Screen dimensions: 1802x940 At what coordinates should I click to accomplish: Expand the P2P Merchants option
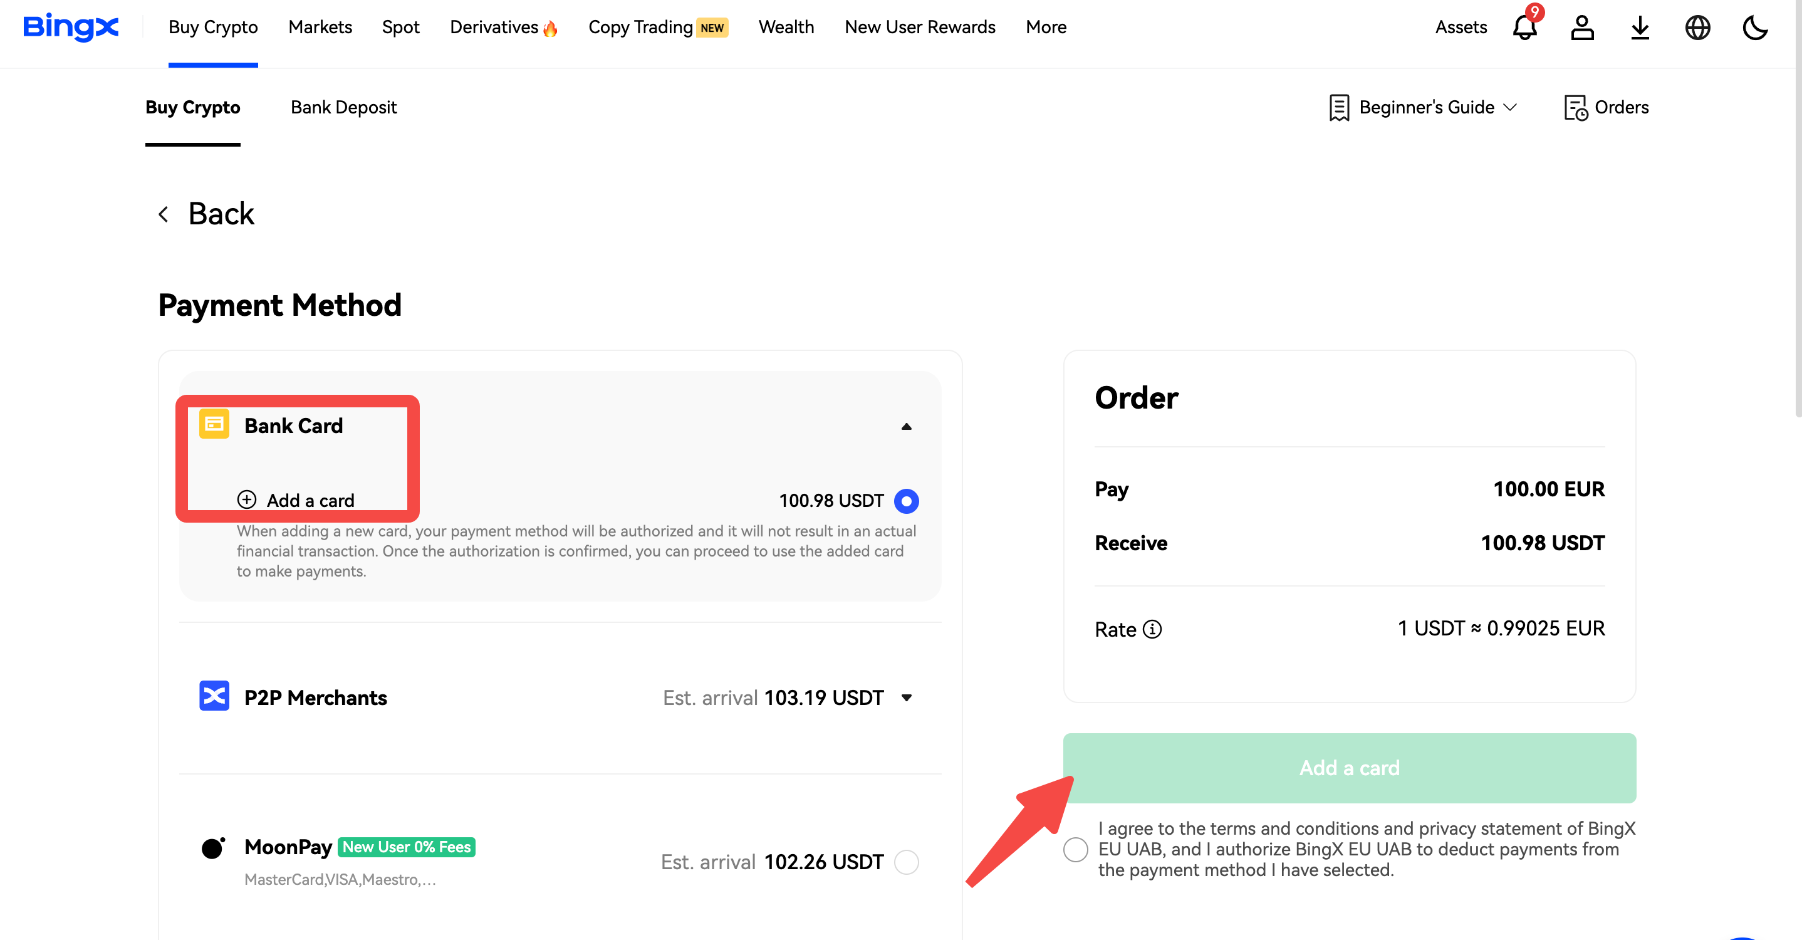[x=906, y=697]
